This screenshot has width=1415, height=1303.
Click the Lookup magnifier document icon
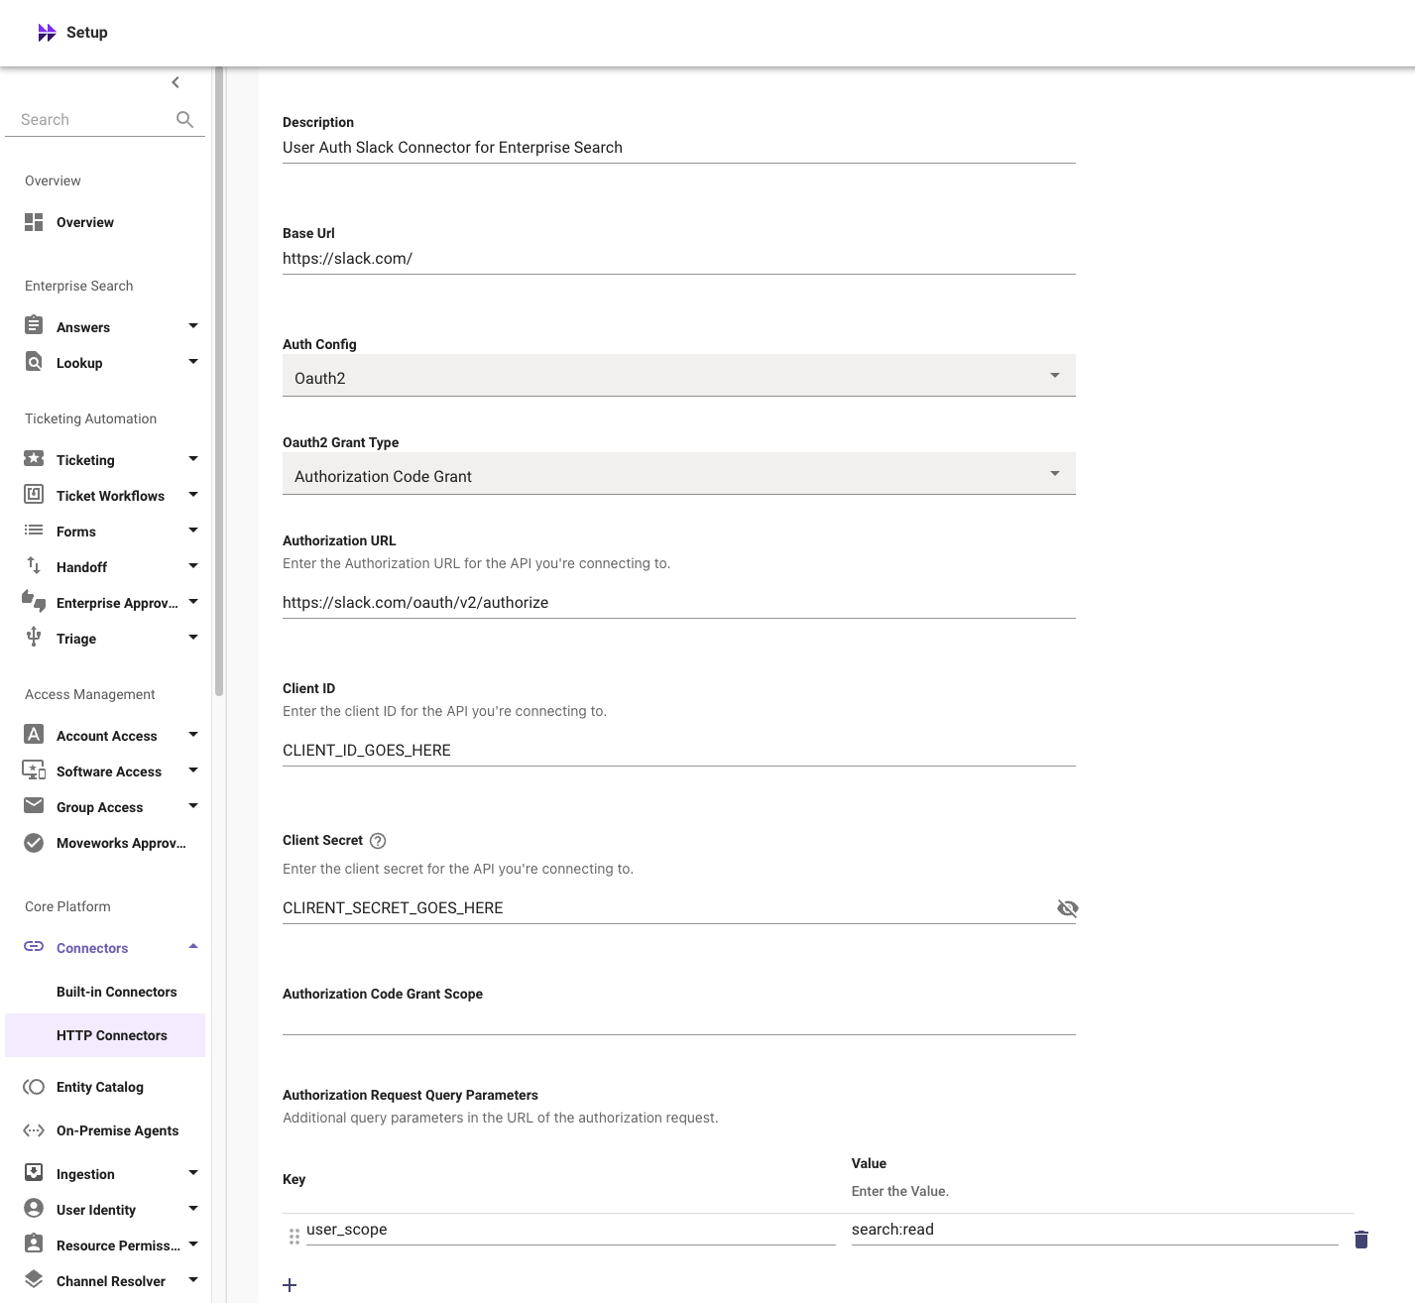pyautogui.click(x=34, y=361)
